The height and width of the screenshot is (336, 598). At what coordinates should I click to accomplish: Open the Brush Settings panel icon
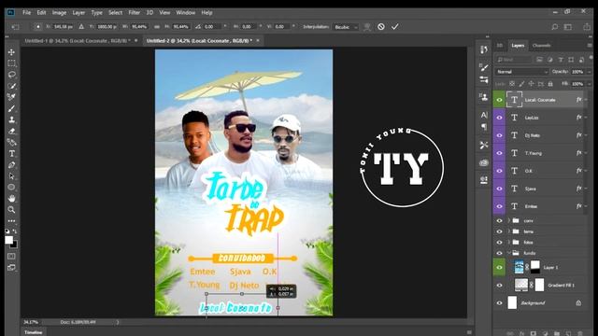point(484,68)
